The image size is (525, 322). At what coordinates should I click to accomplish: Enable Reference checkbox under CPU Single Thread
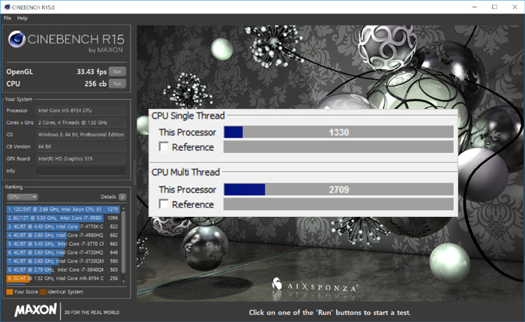[163, 147]
